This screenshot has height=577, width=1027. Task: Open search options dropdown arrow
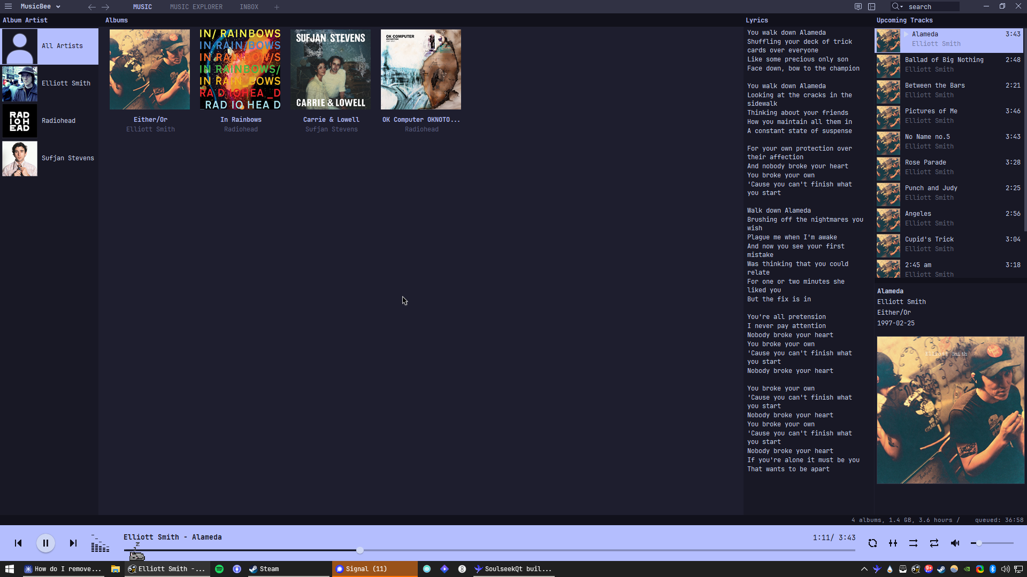point(901,7)
